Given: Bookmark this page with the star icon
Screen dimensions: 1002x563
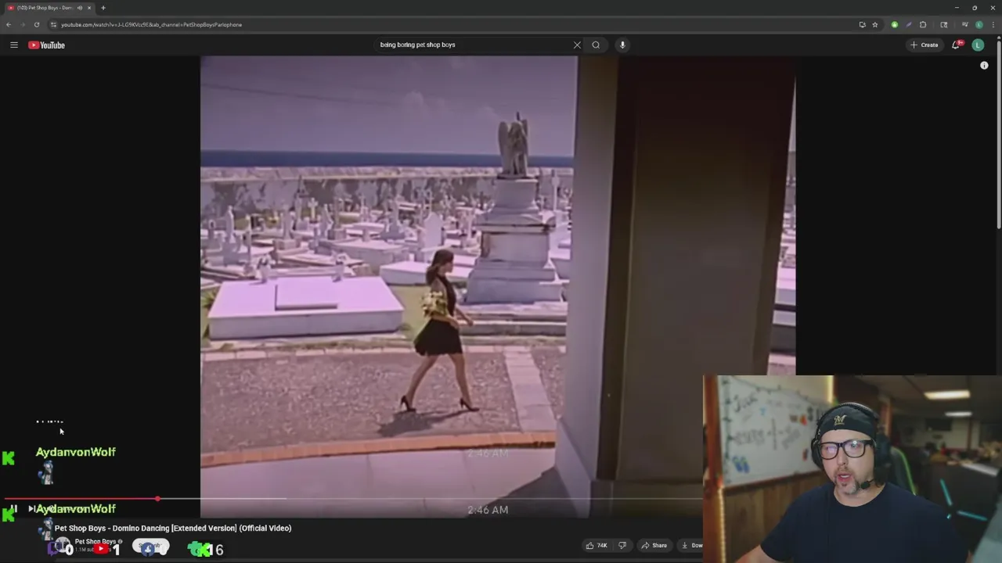Looking at the screenshot, I should pyautogui.click(x=874, y=24).
